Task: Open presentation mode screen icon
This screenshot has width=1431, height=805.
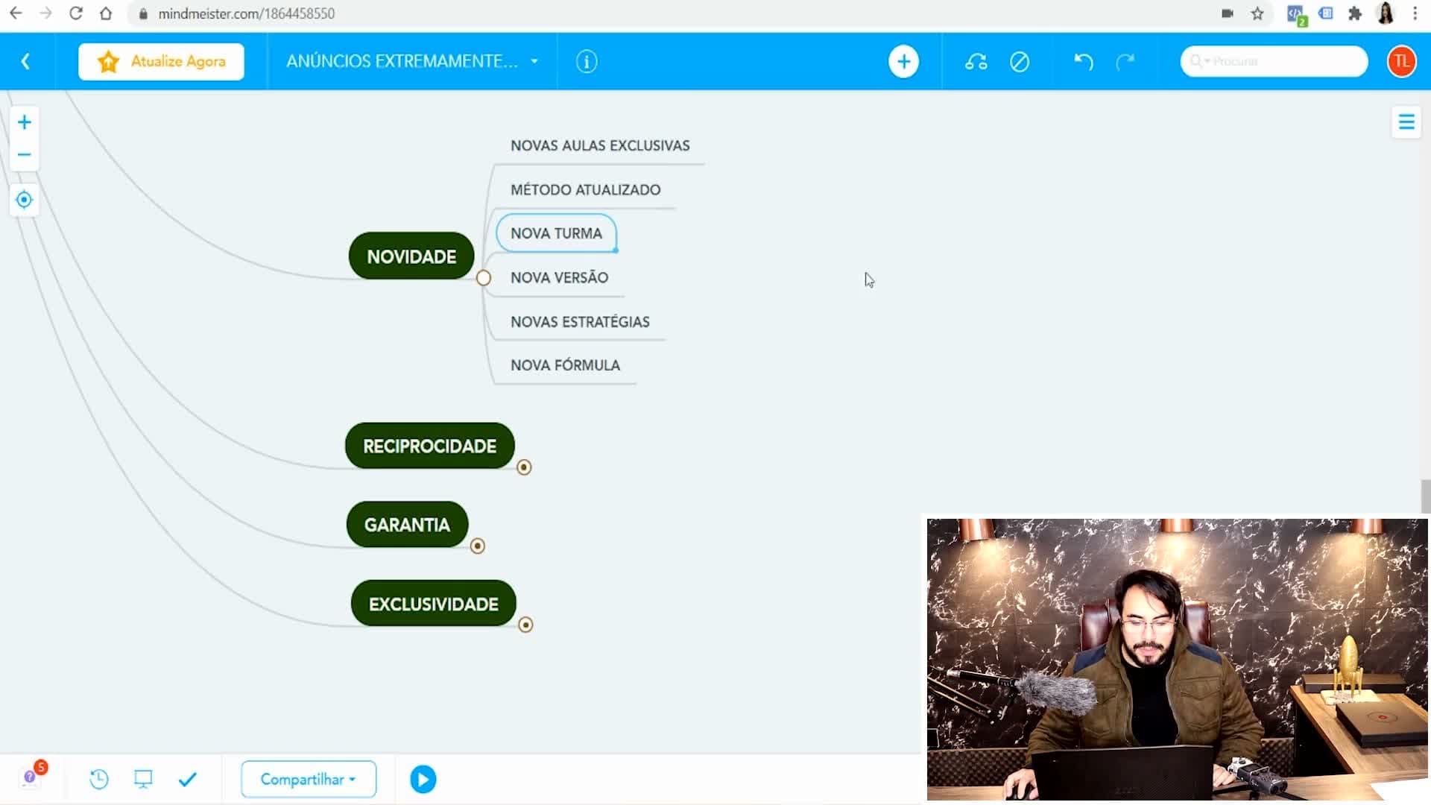Action: click(x=143, y=780)
